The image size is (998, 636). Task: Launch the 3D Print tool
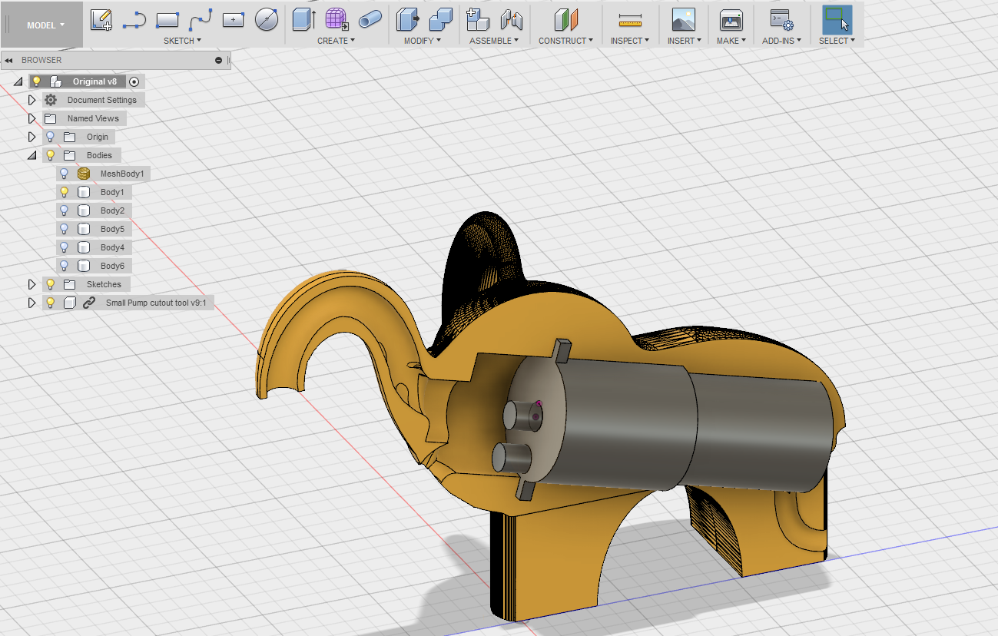[x=731, y=19]
